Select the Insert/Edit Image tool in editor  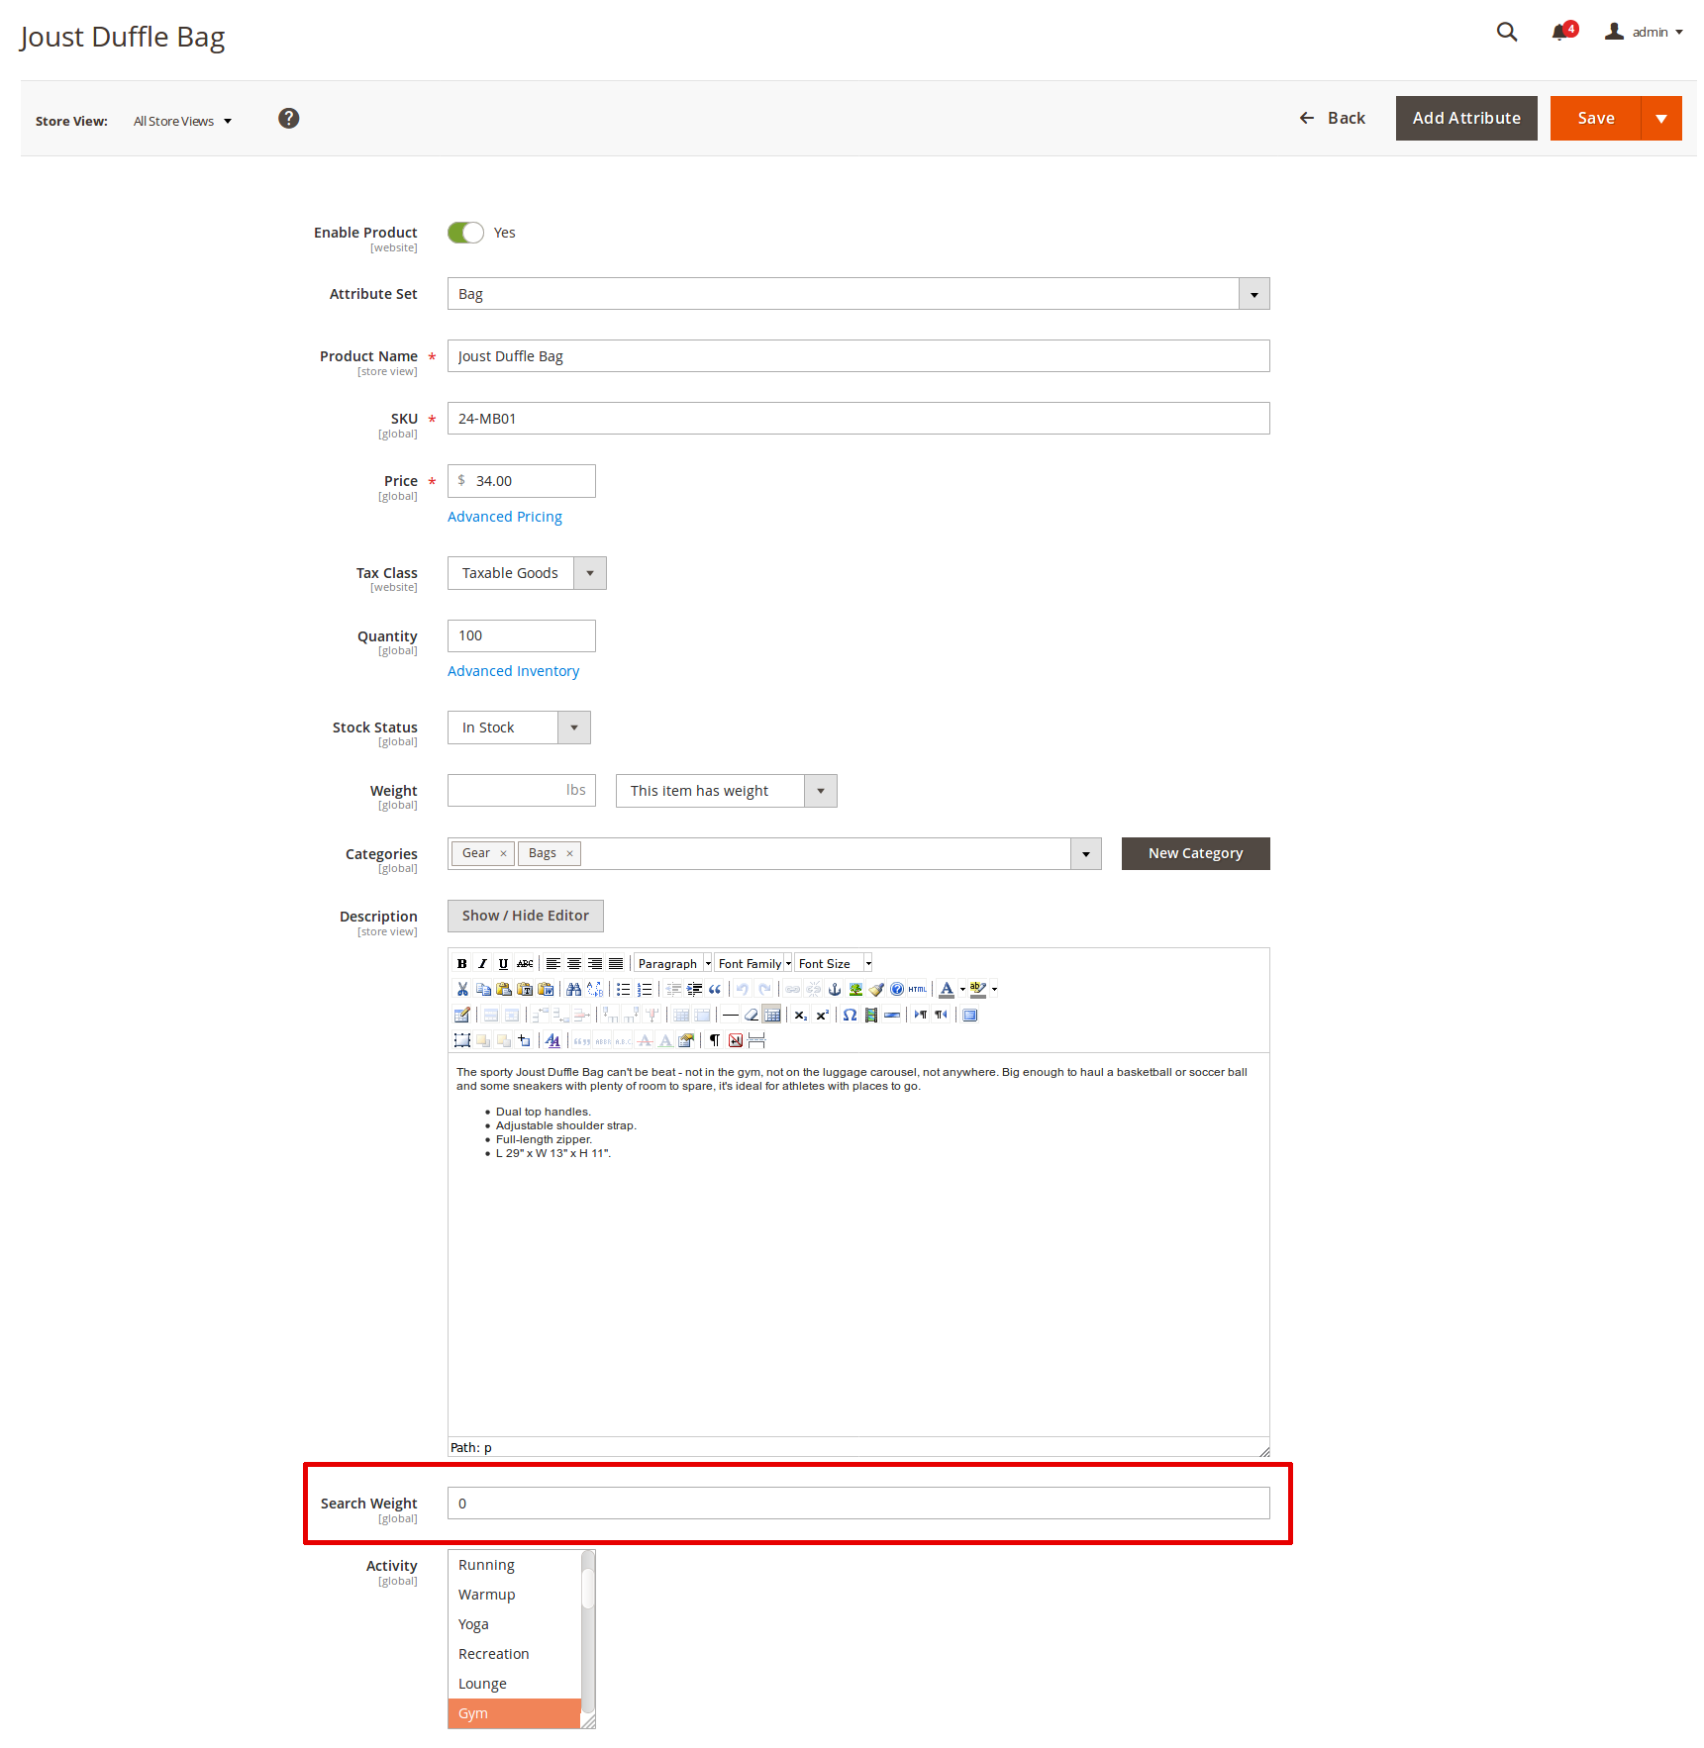pyautogui.click(x=856, y=989)
